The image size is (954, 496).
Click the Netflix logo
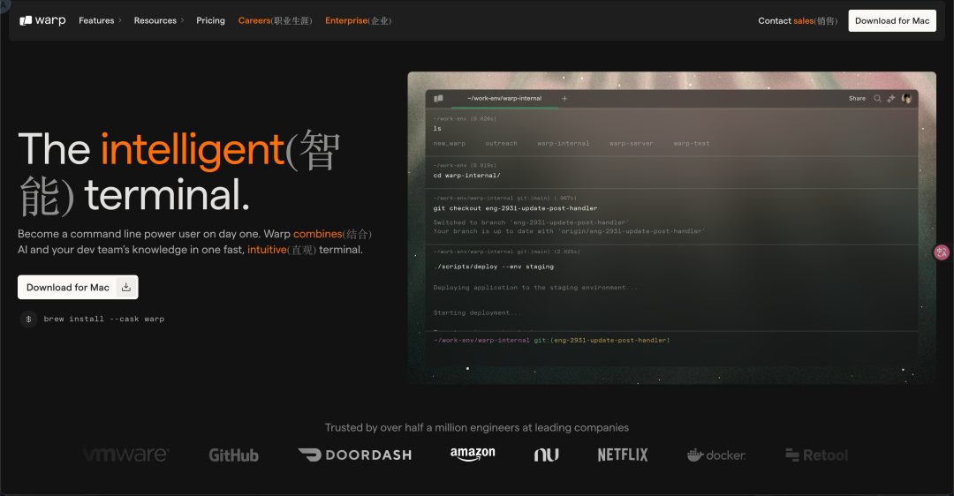point(623,455)
